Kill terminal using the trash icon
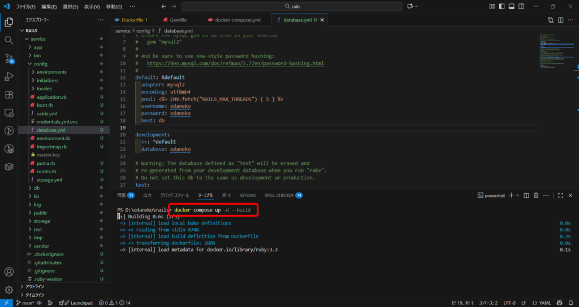 tap(535, 195)
